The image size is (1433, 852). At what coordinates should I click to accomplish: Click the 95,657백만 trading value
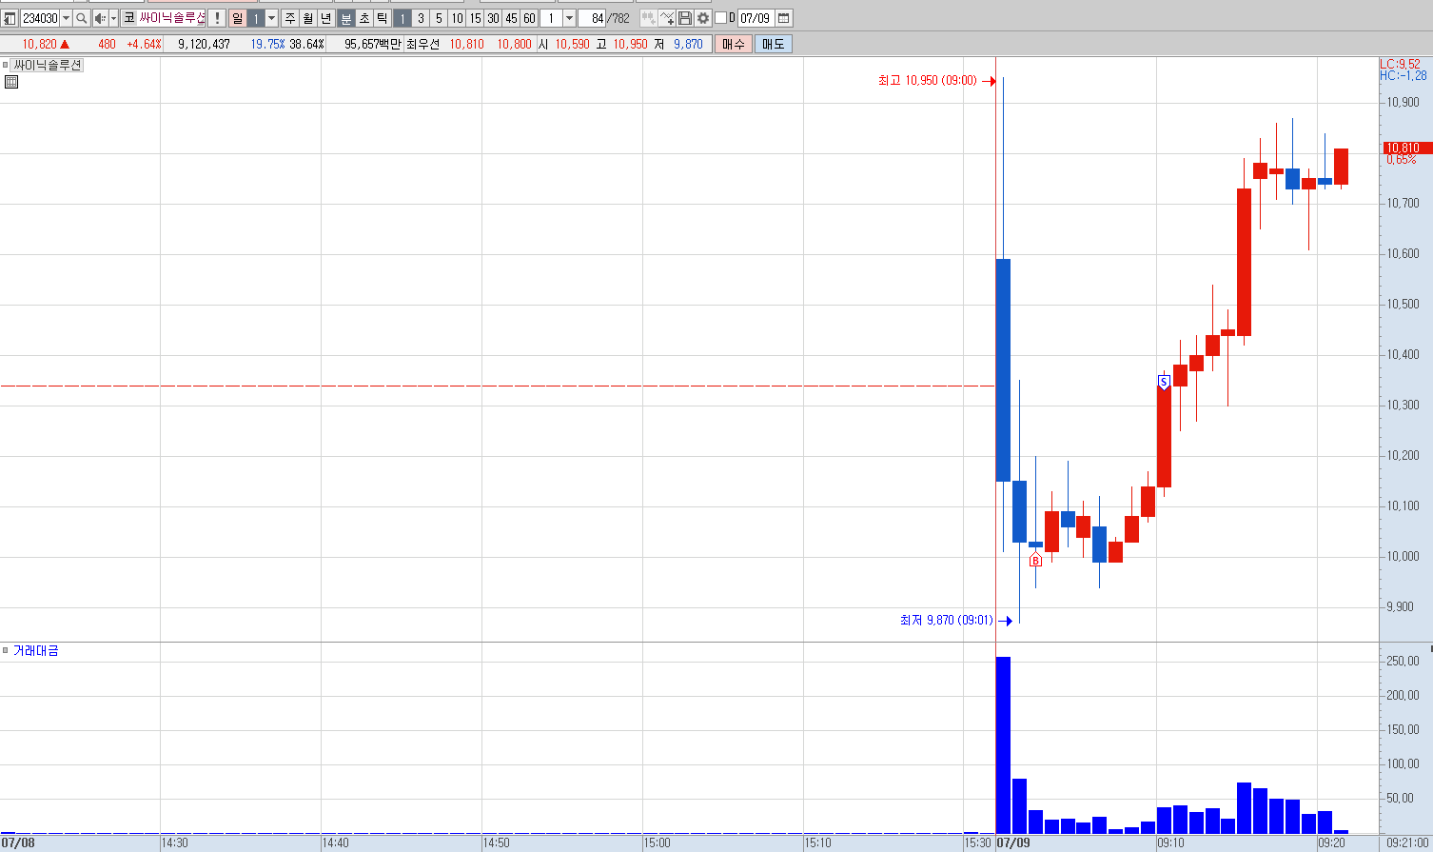(373, 44)
